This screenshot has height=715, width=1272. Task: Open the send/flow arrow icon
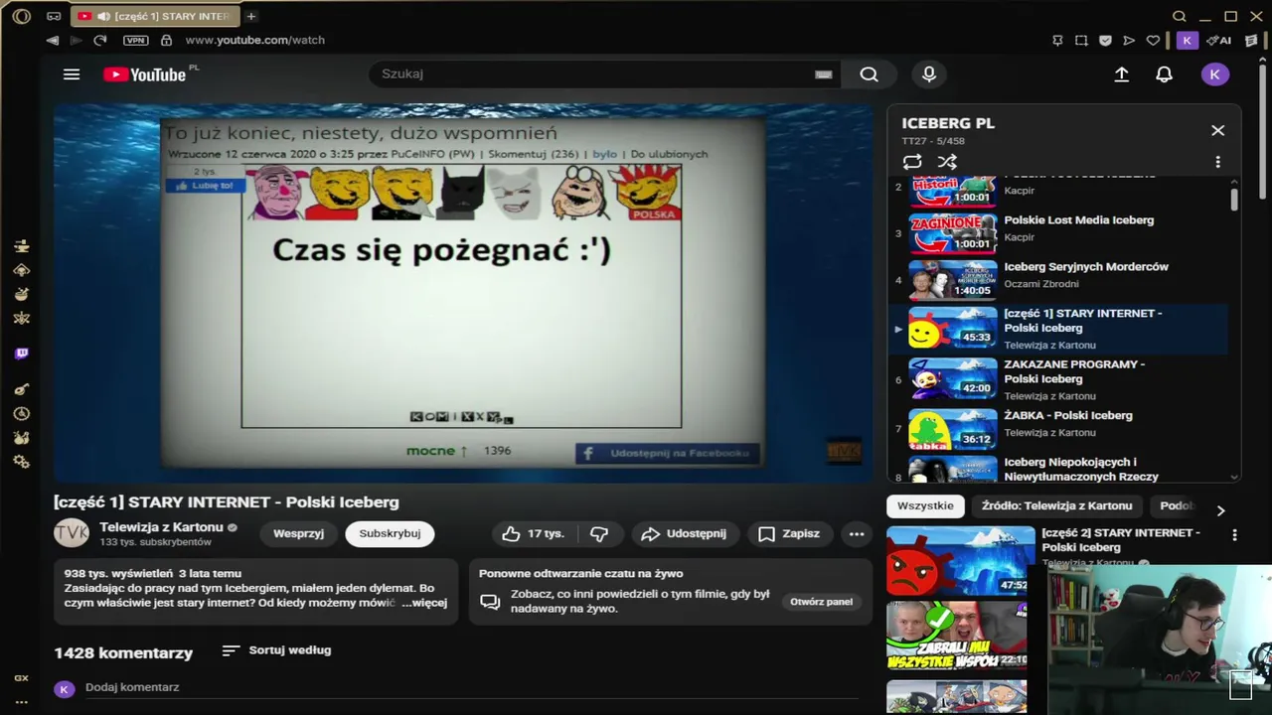1129,41
